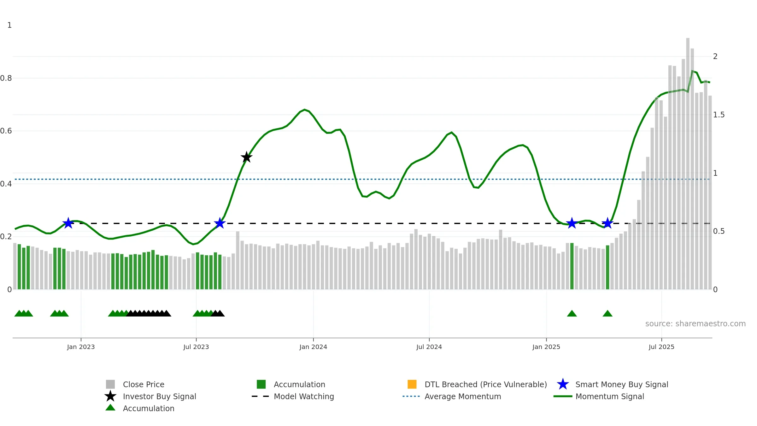
Task: Click the dashed black line icon in legend
Action: pos(260,396)
